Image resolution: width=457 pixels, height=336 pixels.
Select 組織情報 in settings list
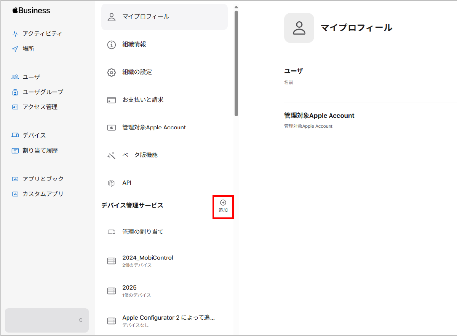pyautogui.click(x=165, y=44)
